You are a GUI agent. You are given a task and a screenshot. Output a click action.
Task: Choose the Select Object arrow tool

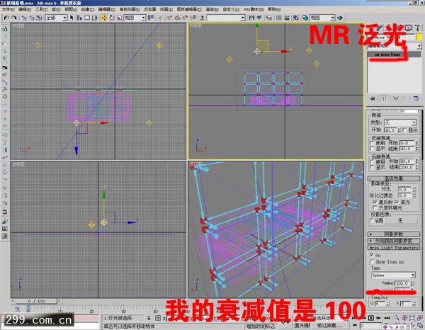click(x=72, y=18)
